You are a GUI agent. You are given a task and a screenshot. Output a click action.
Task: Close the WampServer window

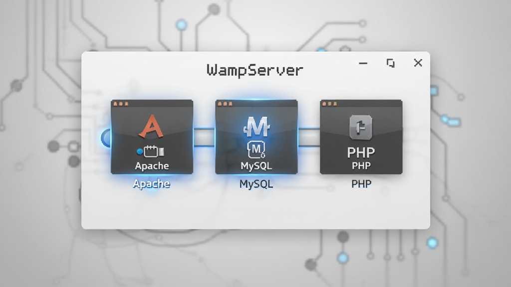pyautogui.click(x=418, y=63)
